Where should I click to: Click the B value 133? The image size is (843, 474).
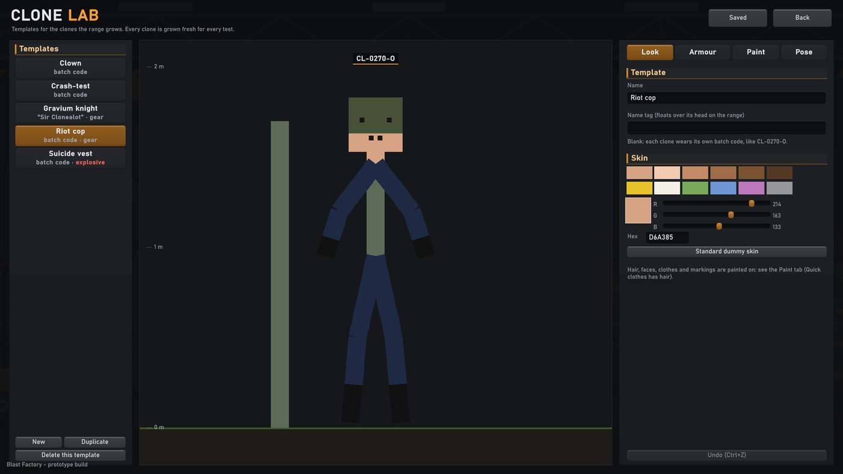777,227
